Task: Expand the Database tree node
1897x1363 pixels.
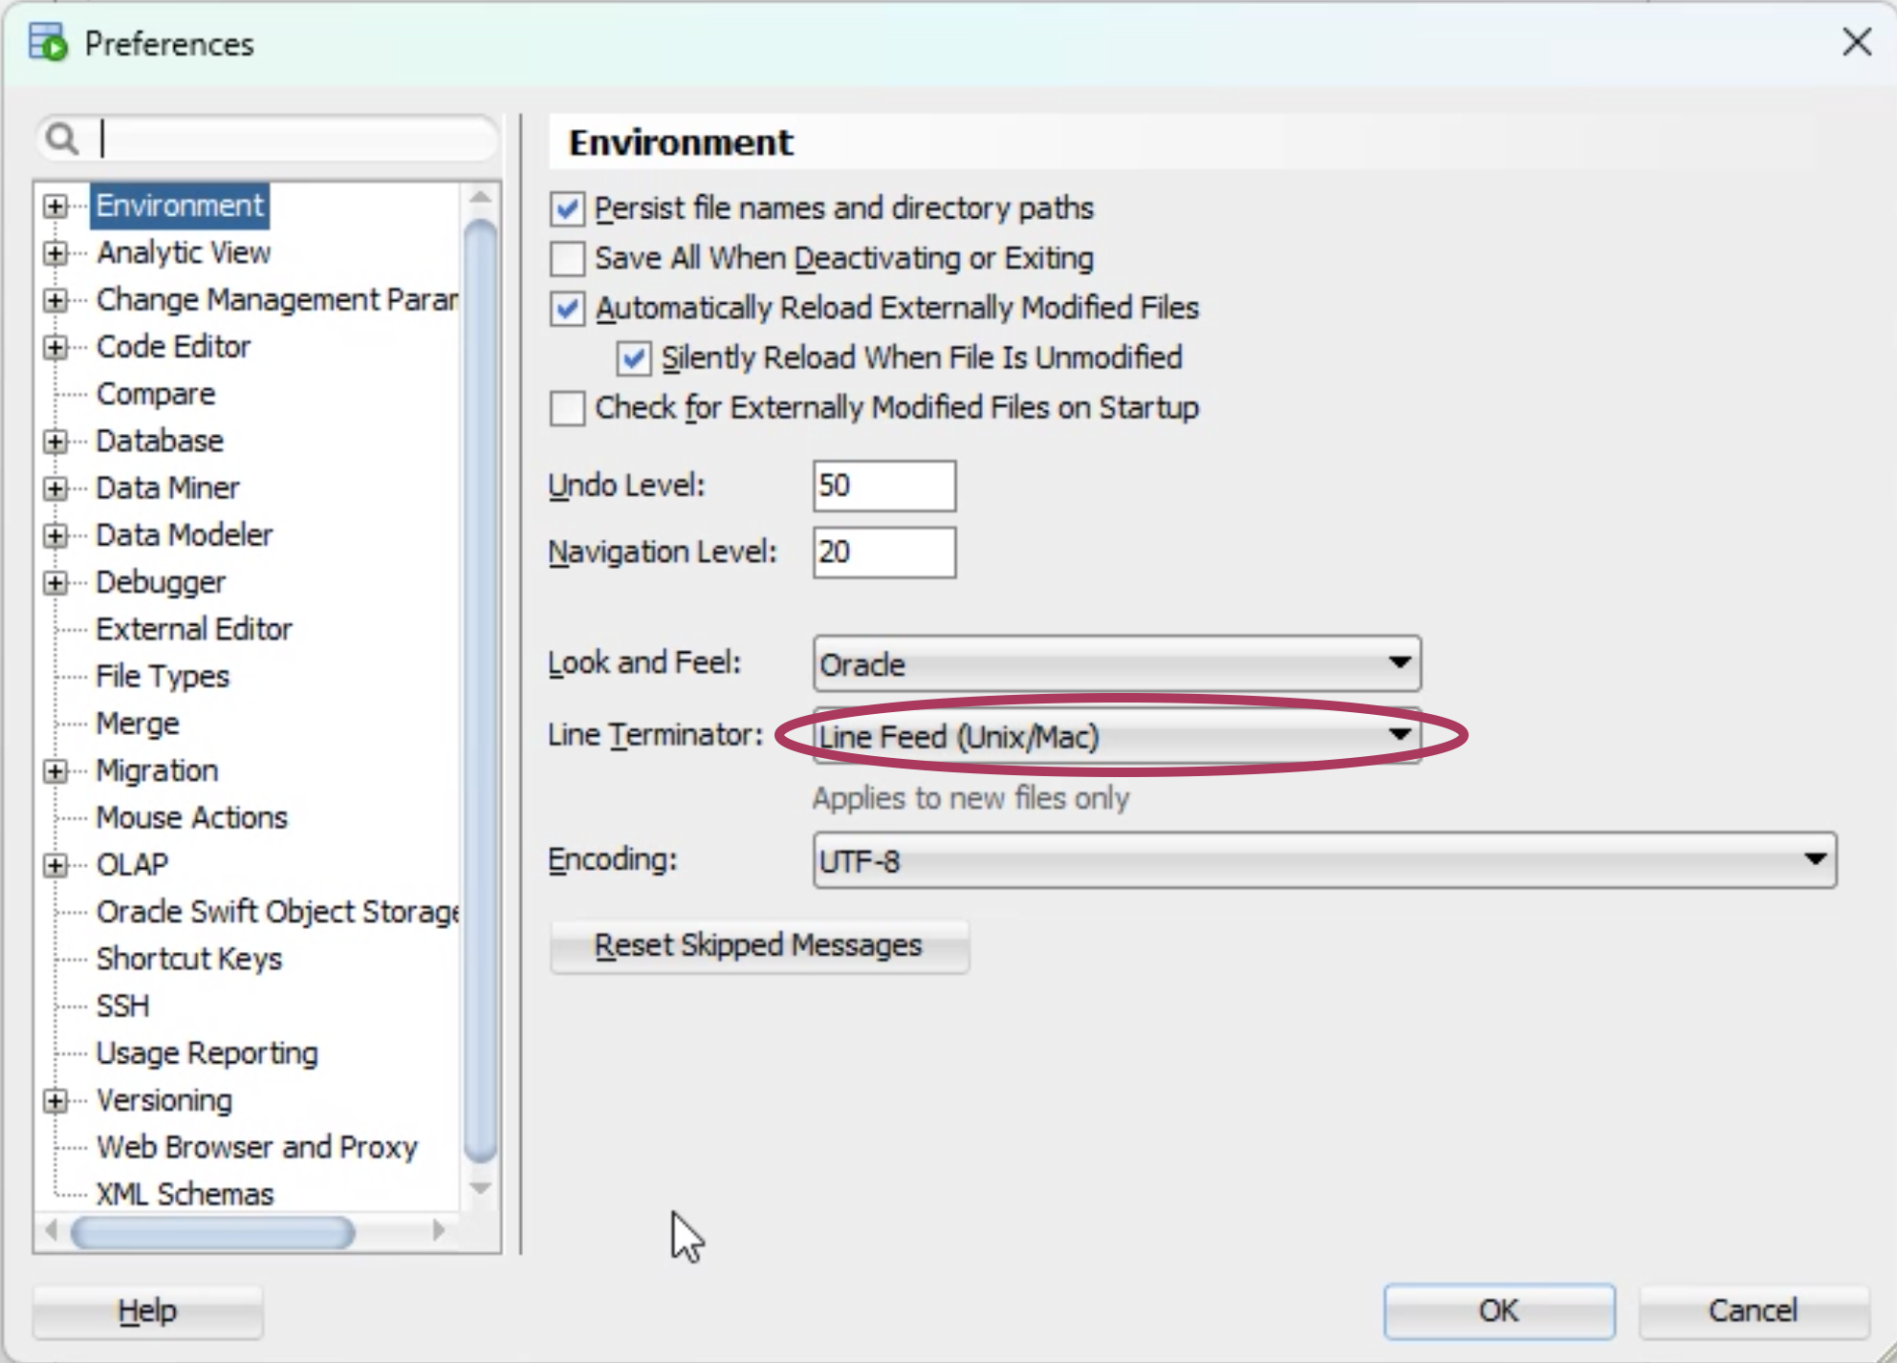Action: tap(55, 441)
